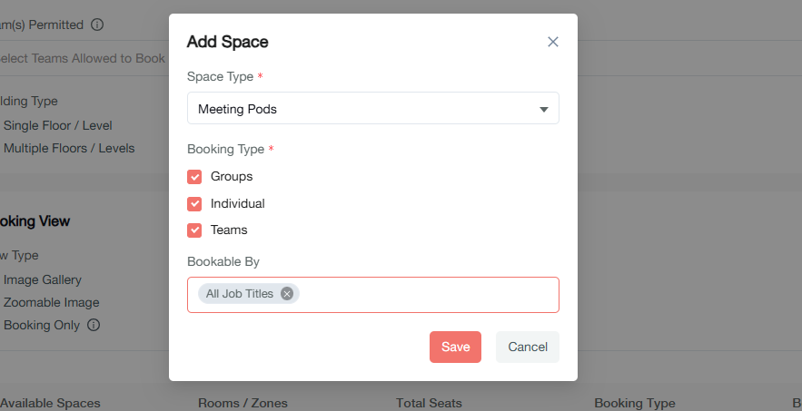Image resolution: width=802 pixels, height=411 pixels.
Task: Close the Add Space dialog with X
Action: [553, 42]
